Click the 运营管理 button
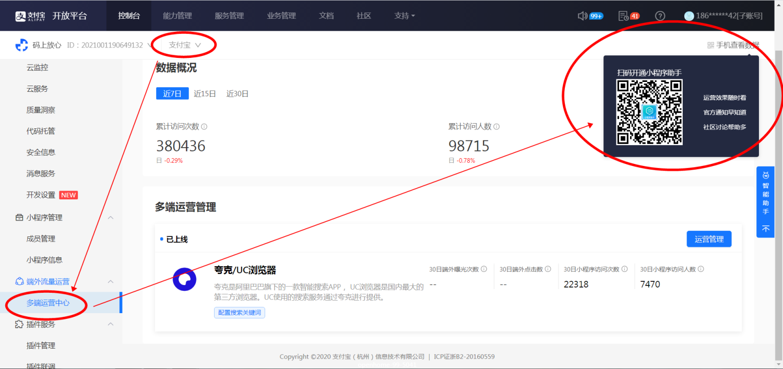The image size is (783, 369). 709,239
